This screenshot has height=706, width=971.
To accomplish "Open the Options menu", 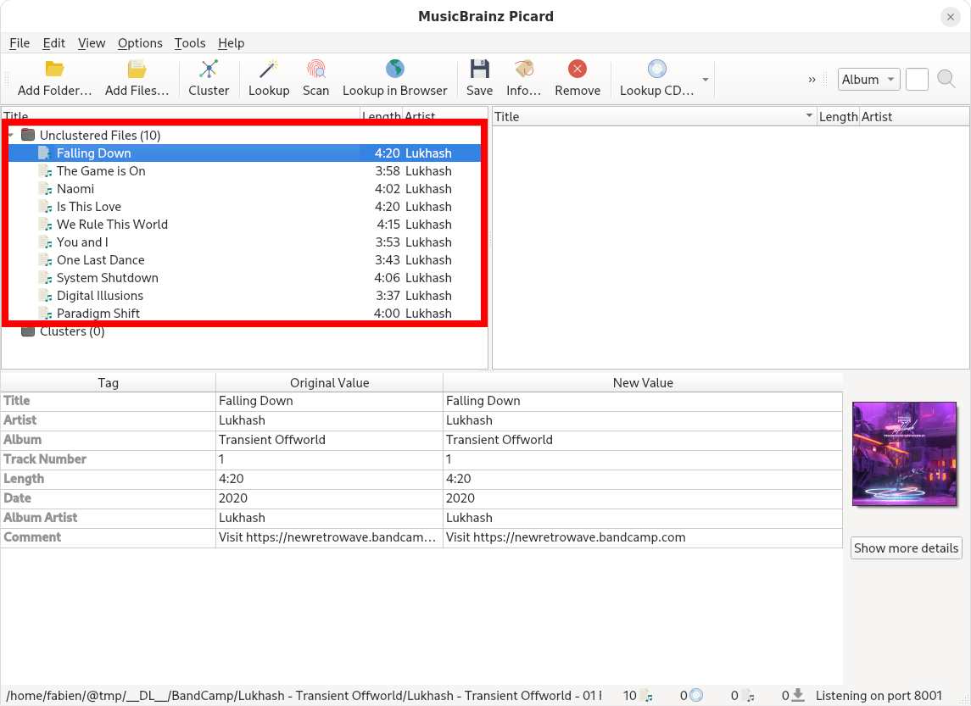I will (x=140, y=43).
